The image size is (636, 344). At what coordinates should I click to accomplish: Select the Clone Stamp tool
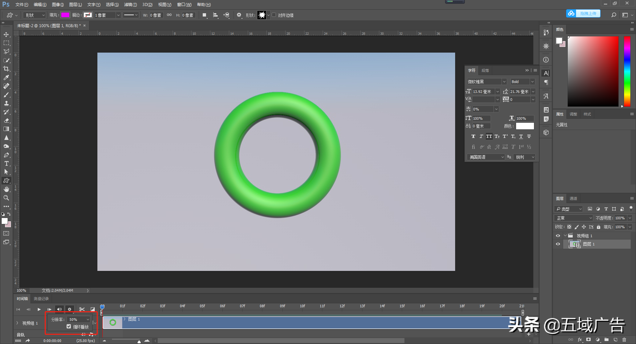(6, 103)
